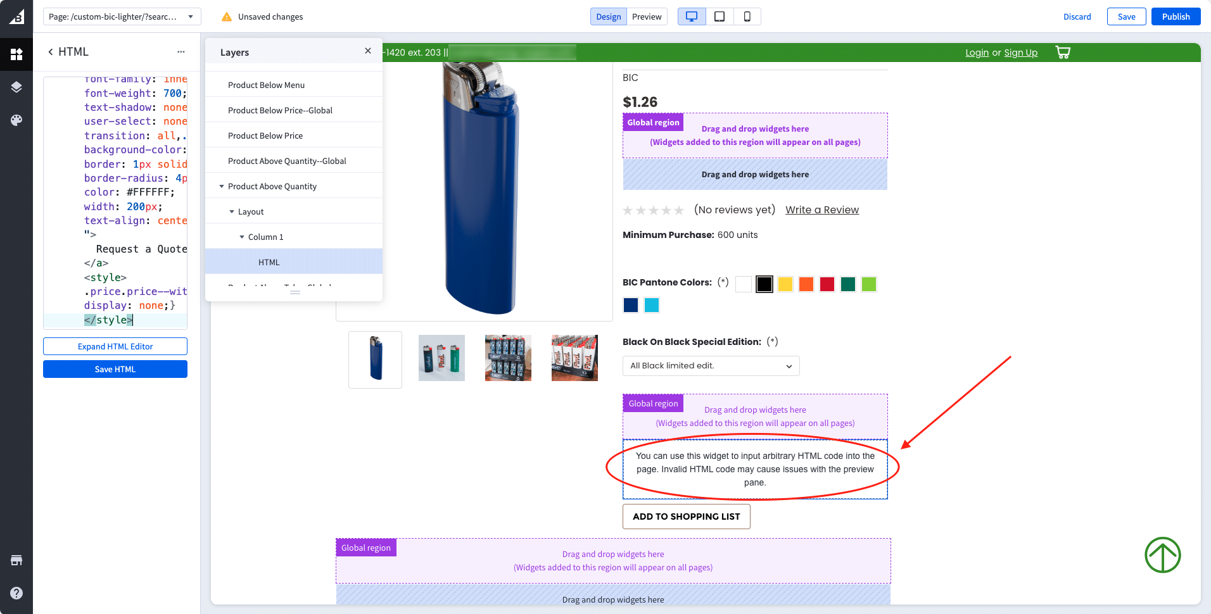Click the Discard link
Screen dimensions: 1211x614
tap(1077, 16)
